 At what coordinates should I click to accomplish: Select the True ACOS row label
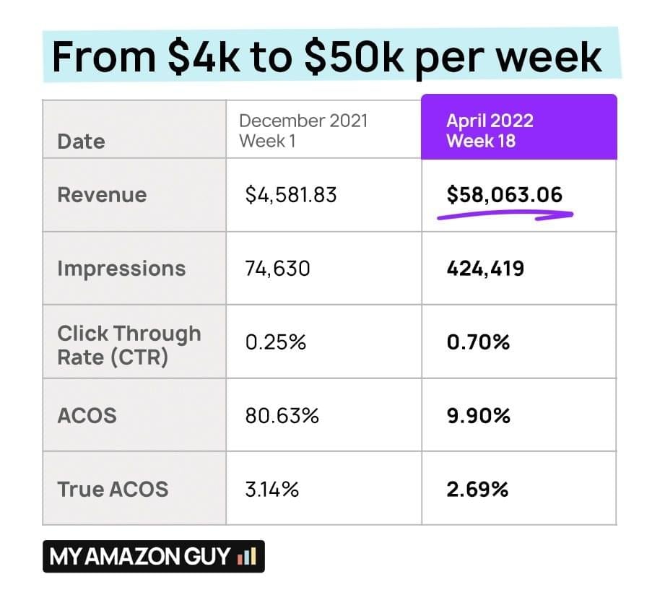point(113,489)
